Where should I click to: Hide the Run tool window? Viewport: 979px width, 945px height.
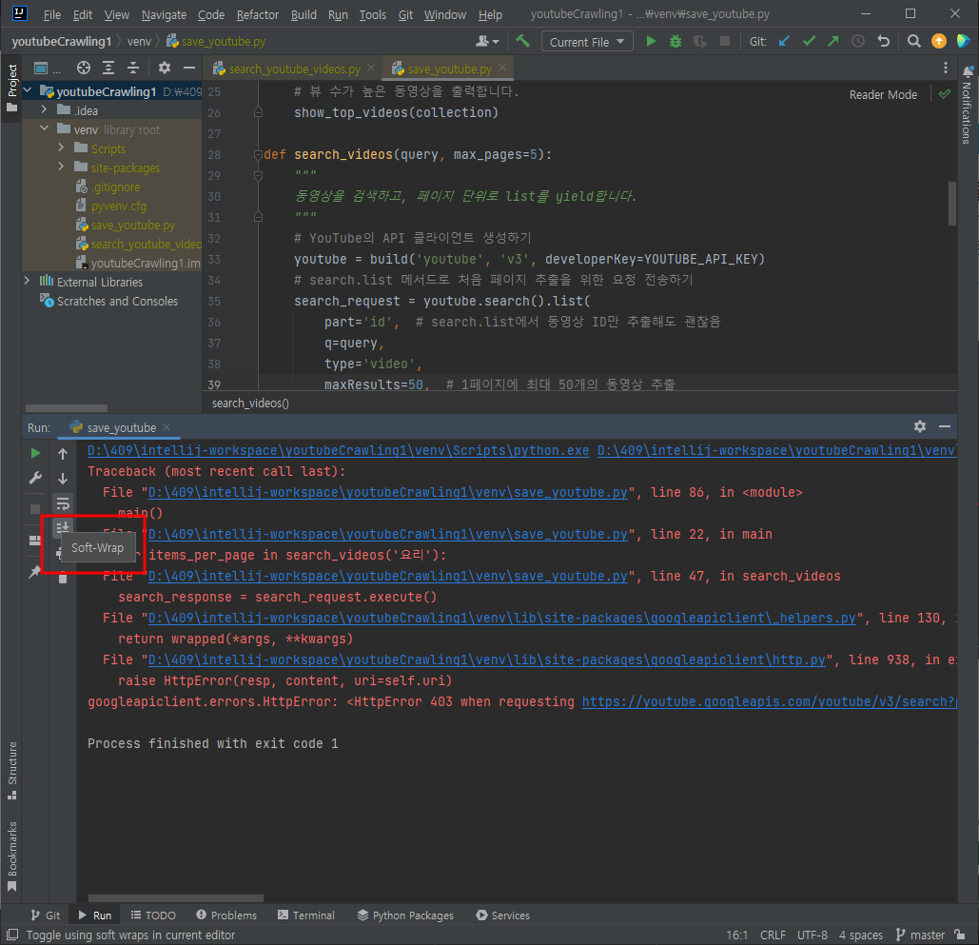point(944,426)
